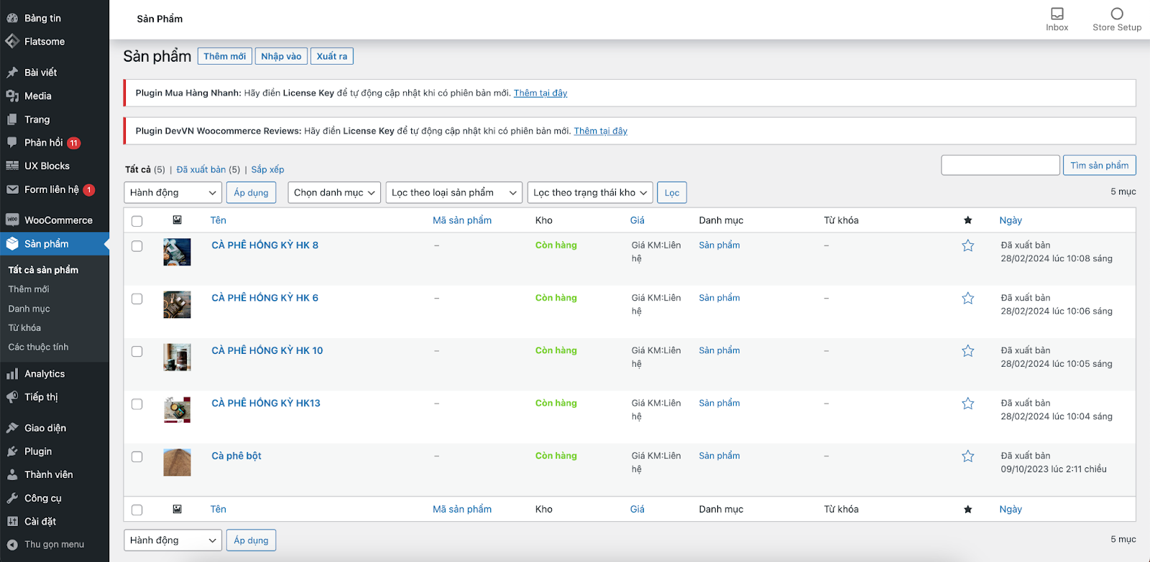Click the Tìm sản phẩm search button
Screen dimensions: 1150x562
[x=1099, y=166]
